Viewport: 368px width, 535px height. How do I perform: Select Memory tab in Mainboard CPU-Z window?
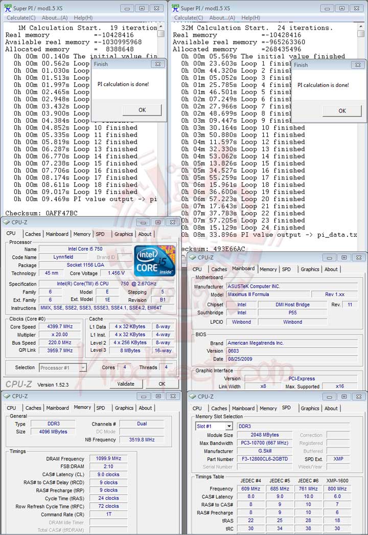click(268, 269)
